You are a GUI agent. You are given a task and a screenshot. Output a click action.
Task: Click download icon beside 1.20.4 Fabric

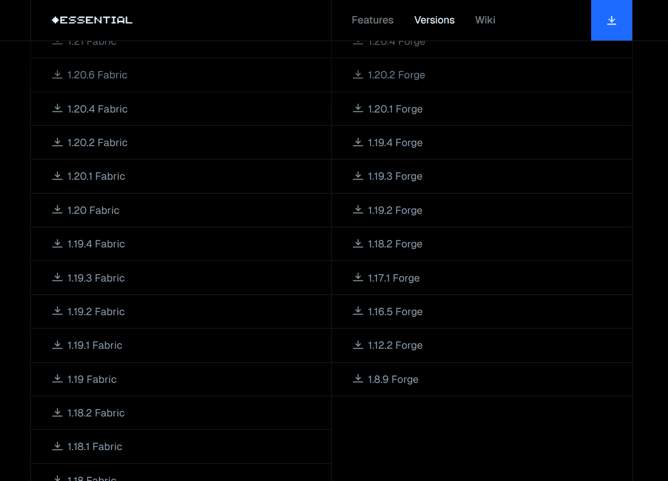click(x=57, y=109)
